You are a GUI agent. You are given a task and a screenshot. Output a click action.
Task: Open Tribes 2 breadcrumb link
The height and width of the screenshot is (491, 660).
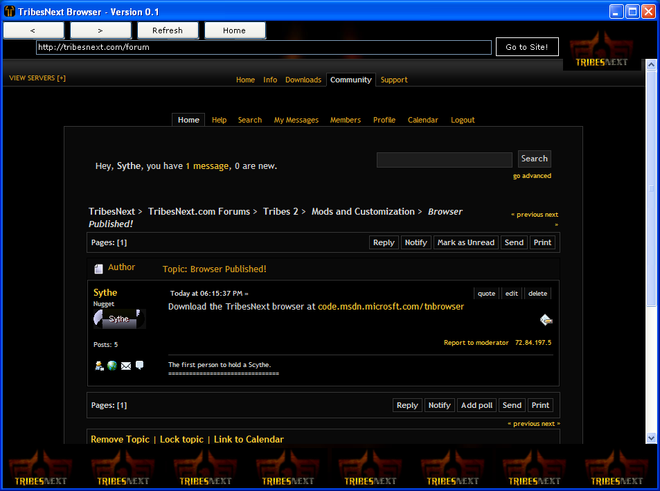click(x=280, y=211)
